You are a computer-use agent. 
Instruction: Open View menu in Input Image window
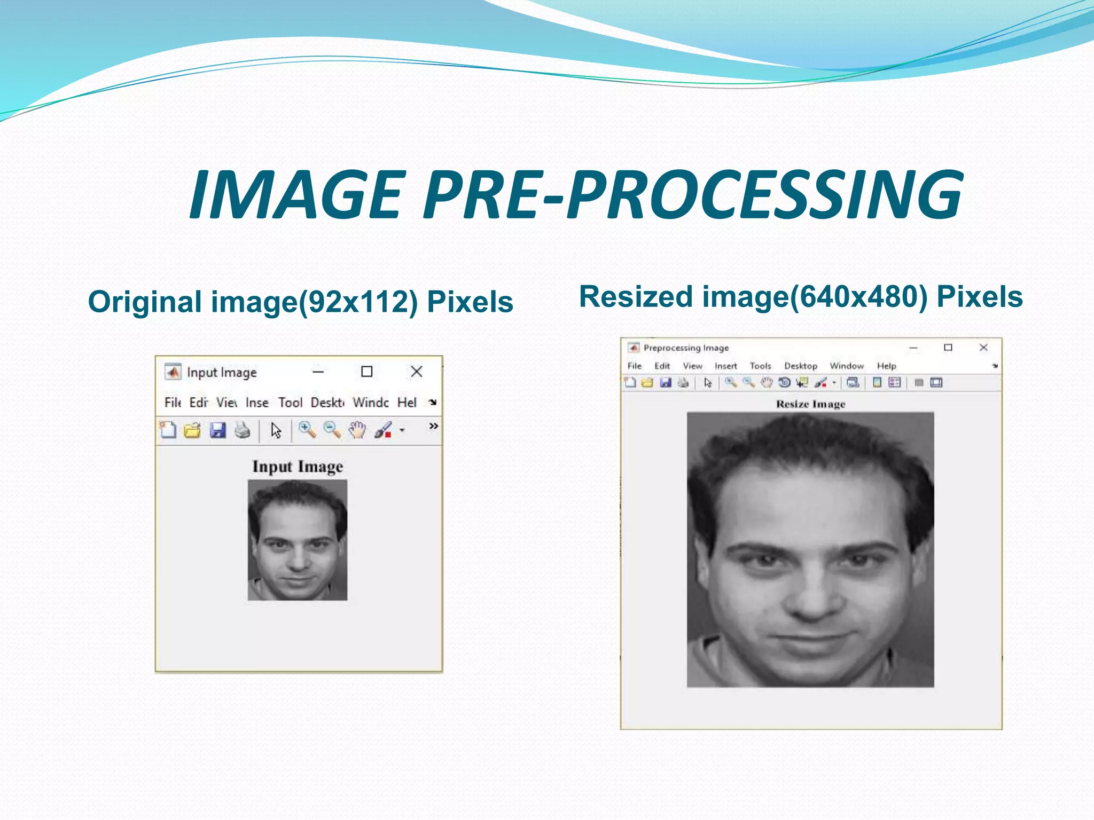click(226, 402)
